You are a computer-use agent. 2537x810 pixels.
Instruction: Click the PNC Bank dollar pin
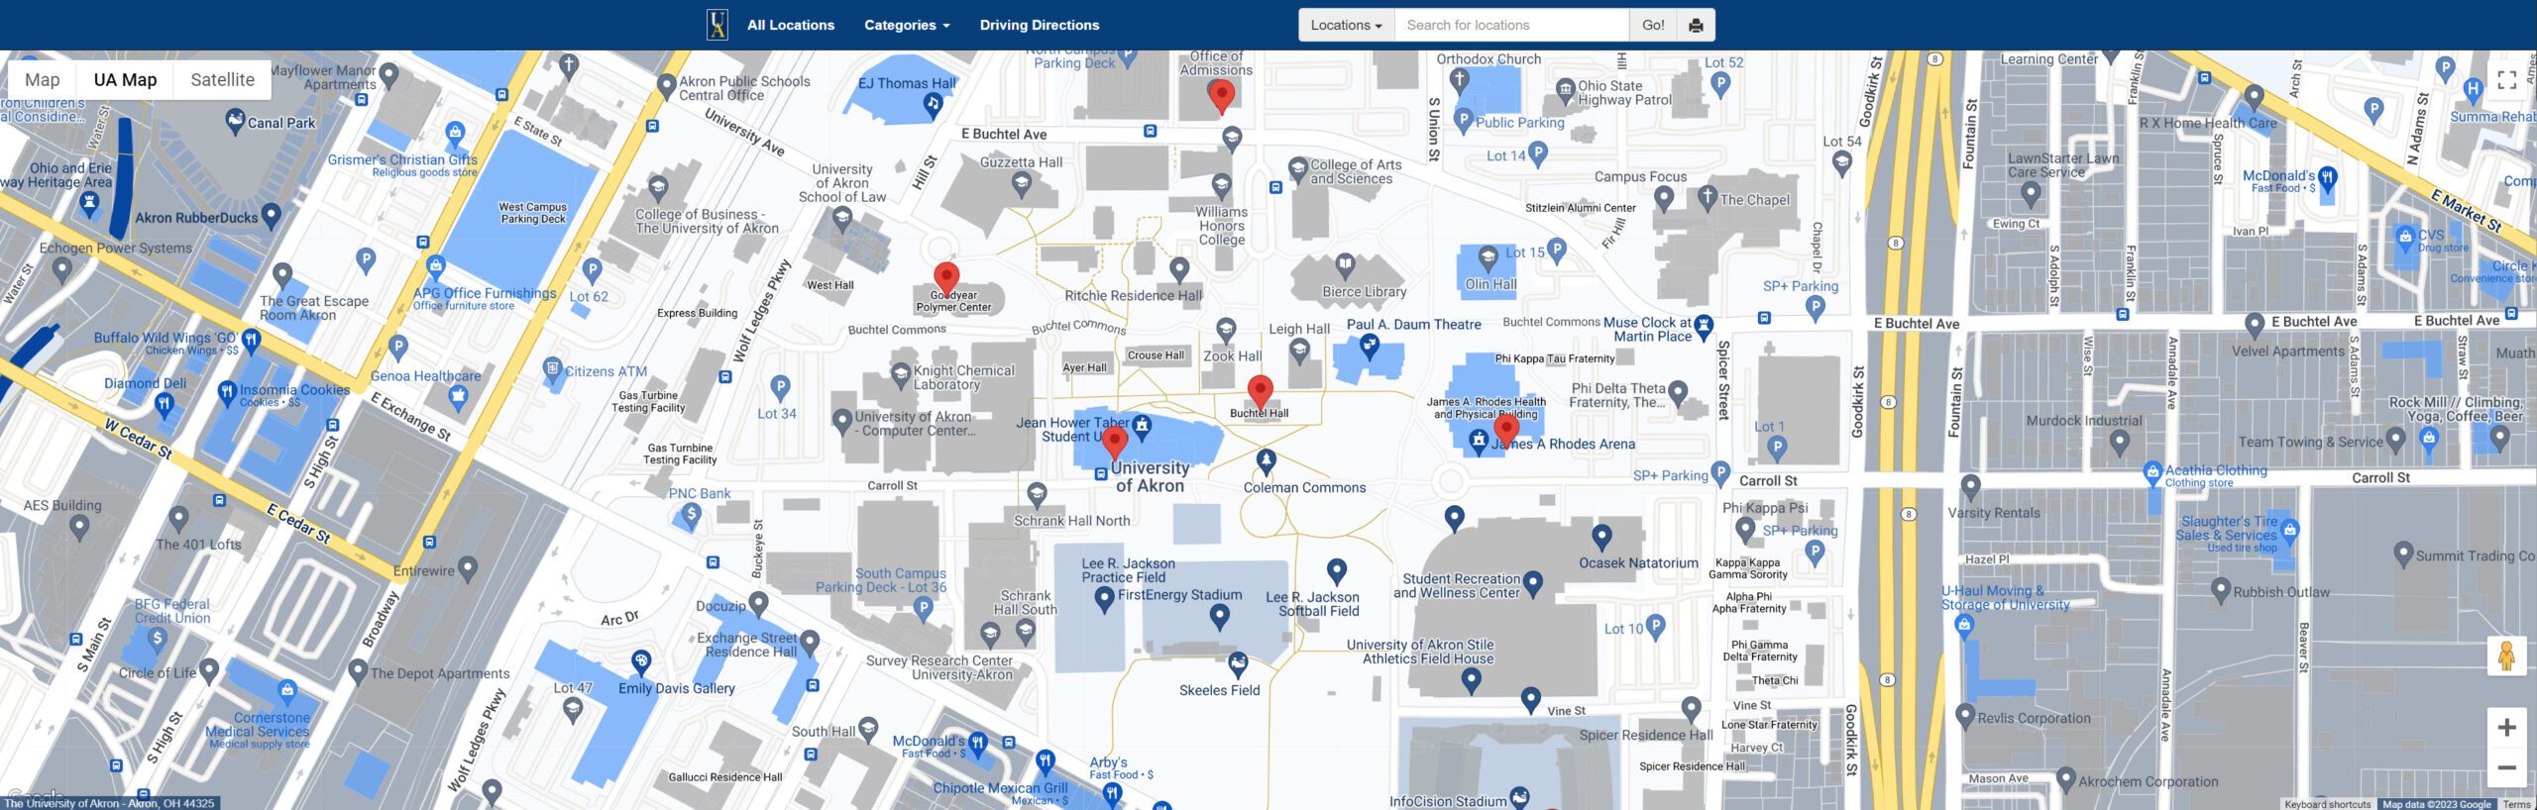tap(691, 515)
